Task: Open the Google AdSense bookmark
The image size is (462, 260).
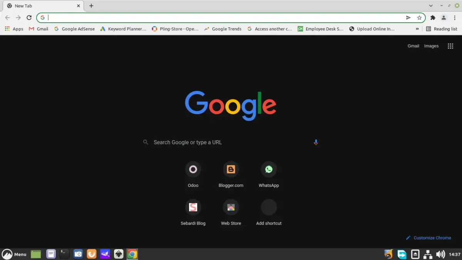Action: pyautogui.click(x=74, y=29)
